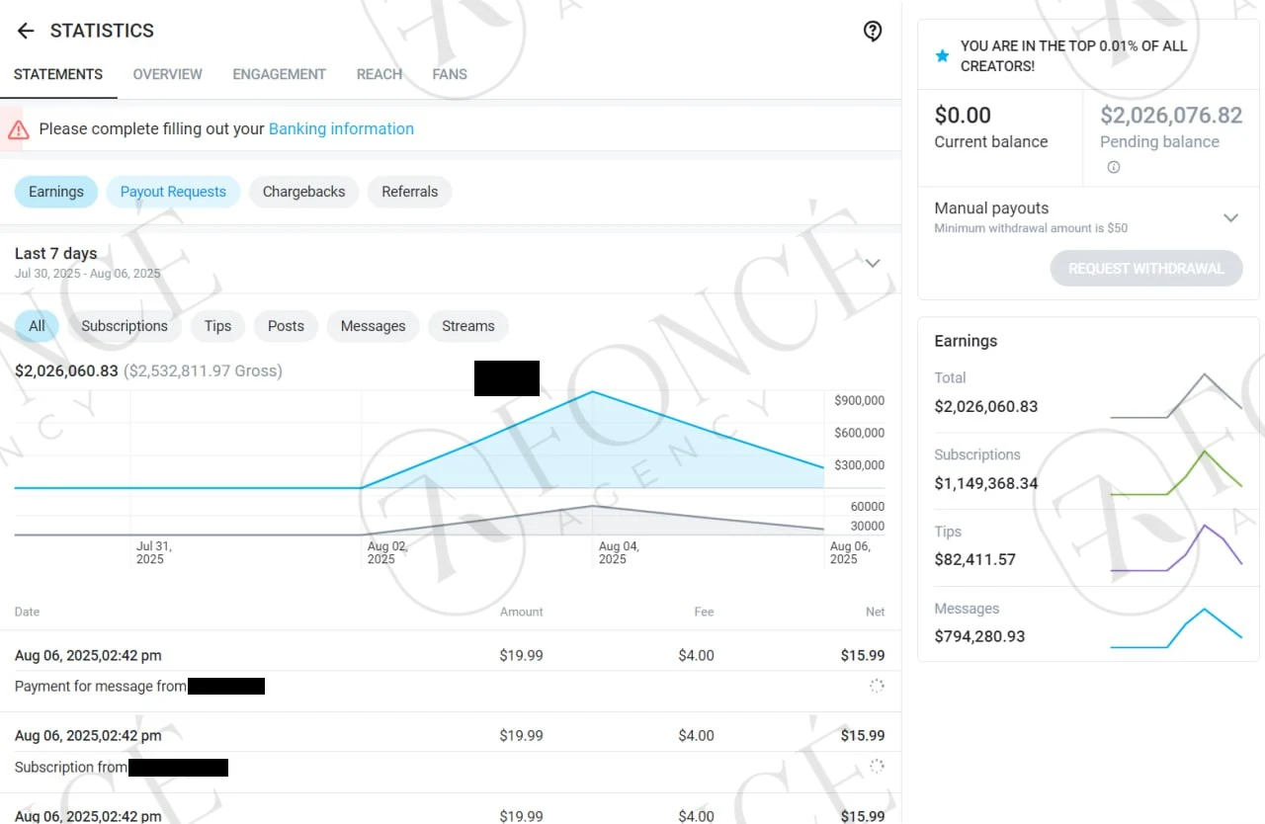Click the loading spinner in the Subscription from row
The width and height of the screenshot is (1265, 824).
pos(877,765)
